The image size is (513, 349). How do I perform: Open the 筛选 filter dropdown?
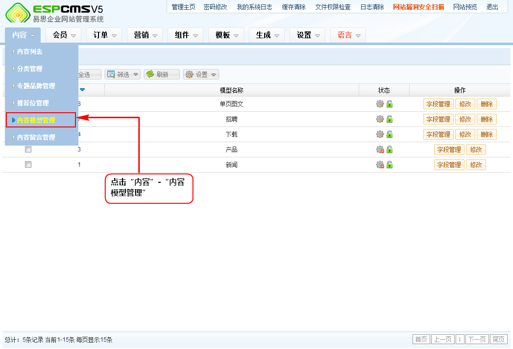tap(122, 75)
